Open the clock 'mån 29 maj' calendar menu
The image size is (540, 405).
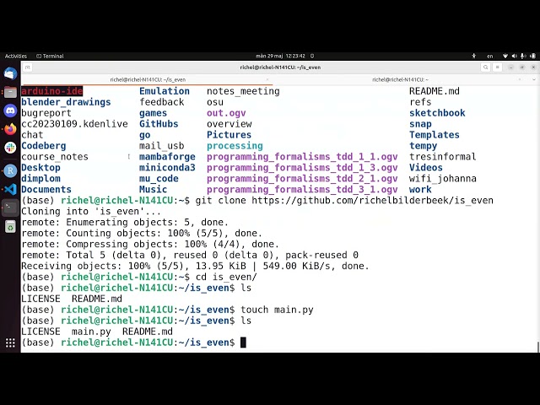click(280, 56)
